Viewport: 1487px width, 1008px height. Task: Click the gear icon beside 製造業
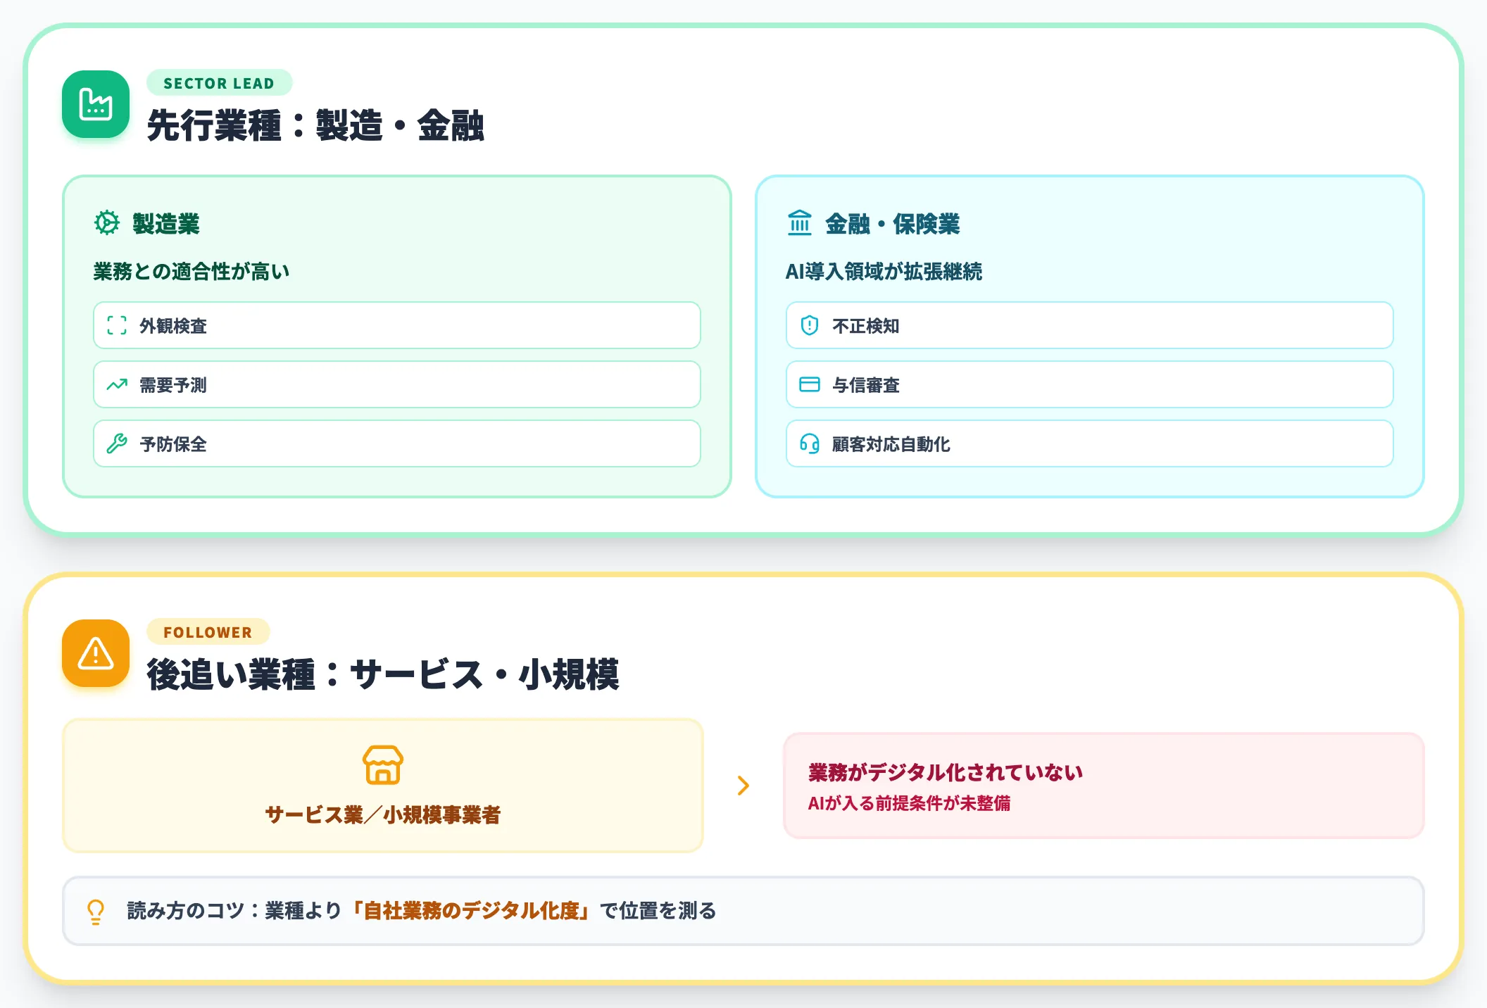coord(107,223)
